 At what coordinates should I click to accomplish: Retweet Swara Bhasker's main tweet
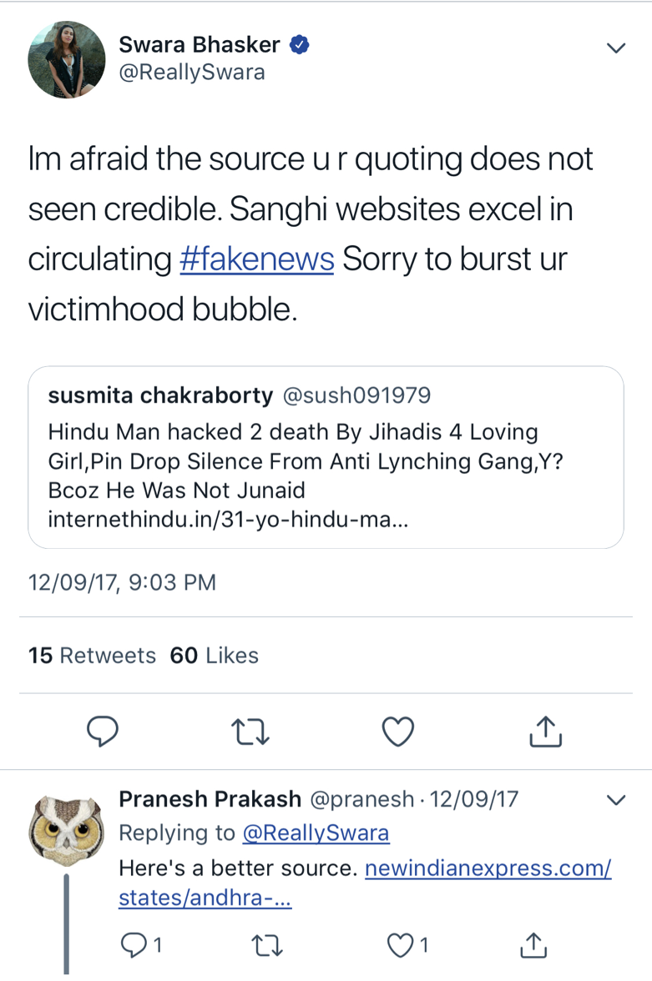[x=249, y=731]
